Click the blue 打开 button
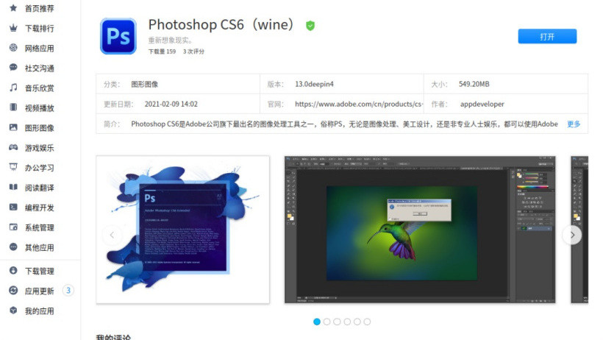Image resolution: width=603 pixels, height=340 pixels. [x=547, y=37]
